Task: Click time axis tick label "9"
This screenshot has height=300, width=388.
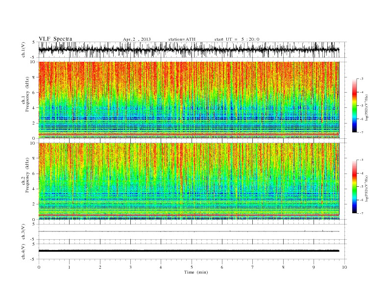Action: pos(314,267)
